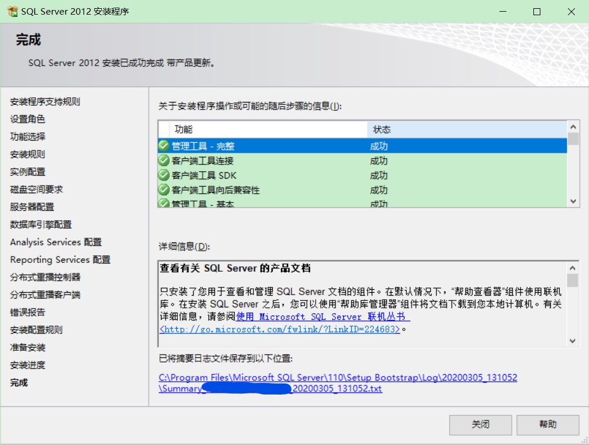589x445 pixels.
Task: Click 分布式重播客户端 step in sidebar
Action: pyautogui.click(x=45, y=295)
